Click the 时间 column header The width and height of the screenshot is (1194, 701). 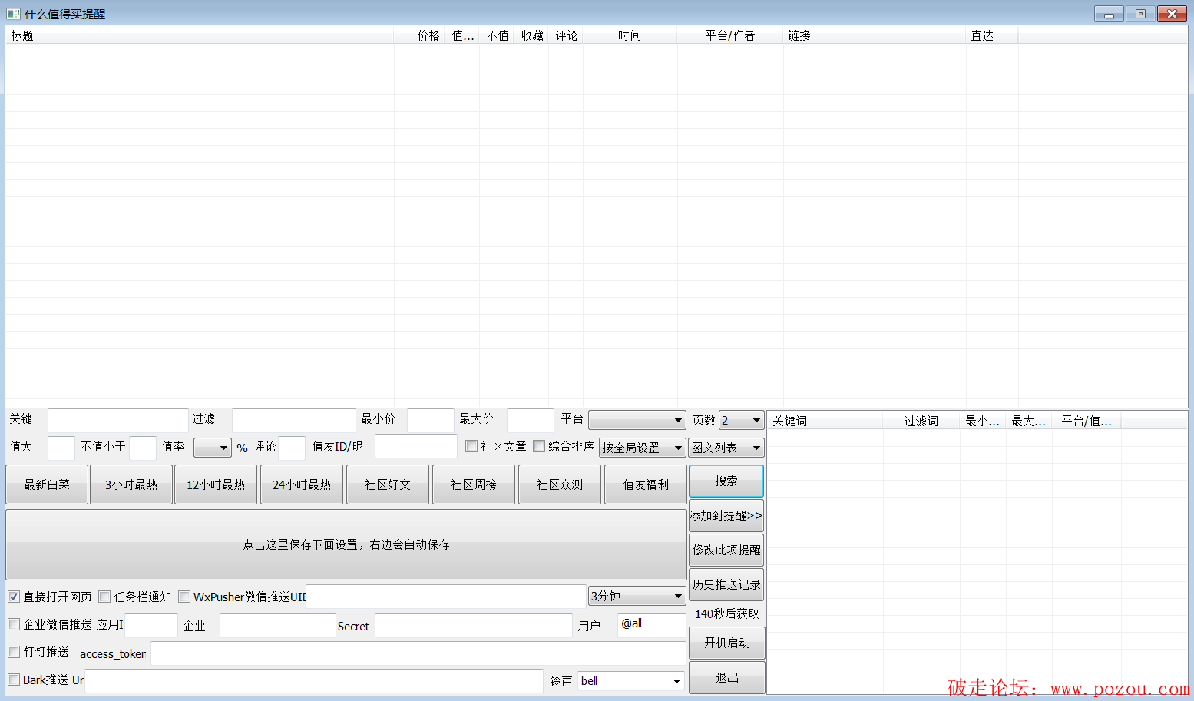pos(629,35)
